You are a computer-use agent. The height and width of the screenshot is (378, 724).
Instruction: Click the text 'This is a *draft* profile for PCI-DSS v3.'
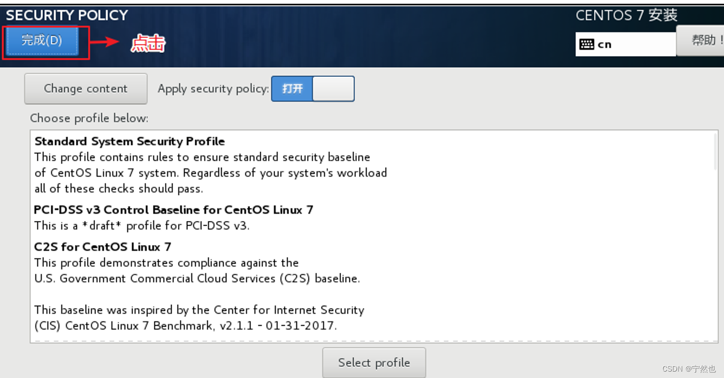tap(142, 225)
